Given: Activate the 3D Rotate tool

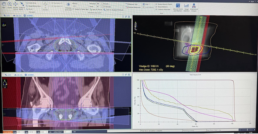Looking at the screenshot, I should click(45, 6).
